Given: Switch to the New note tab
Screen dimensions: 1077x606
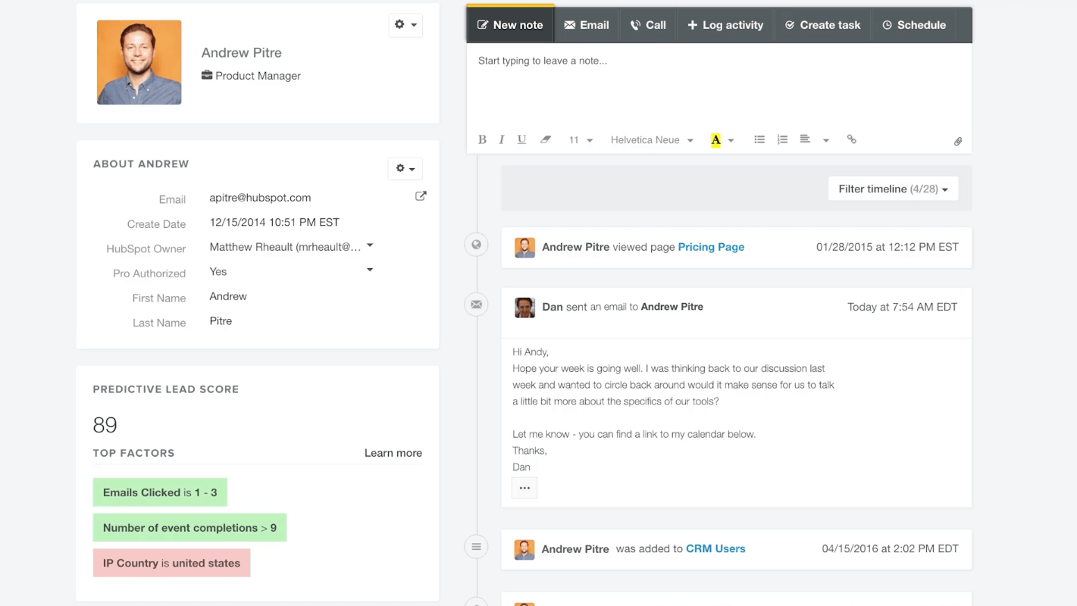Looking at the screenshot, I should pos(510,24).
